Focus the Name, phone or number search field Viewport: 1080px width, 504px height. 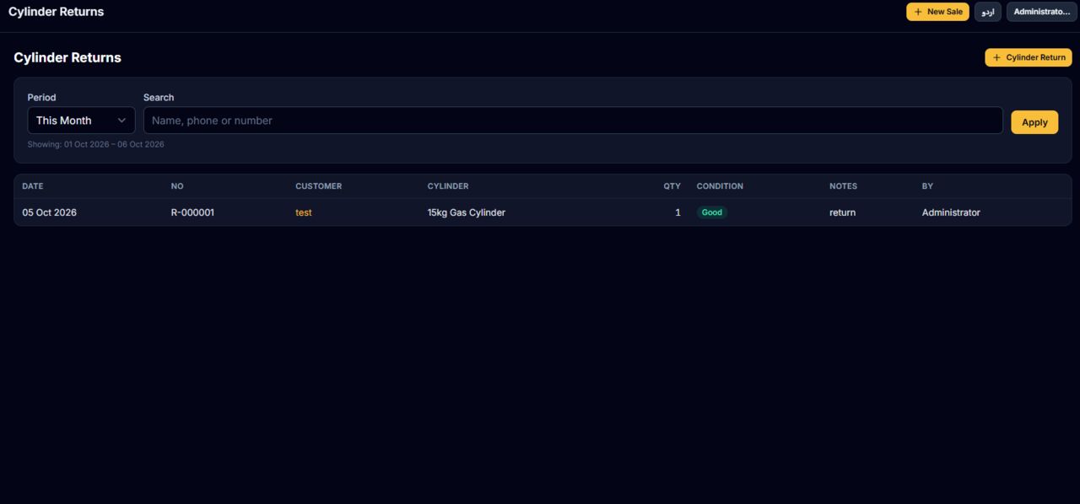[573, 121]
